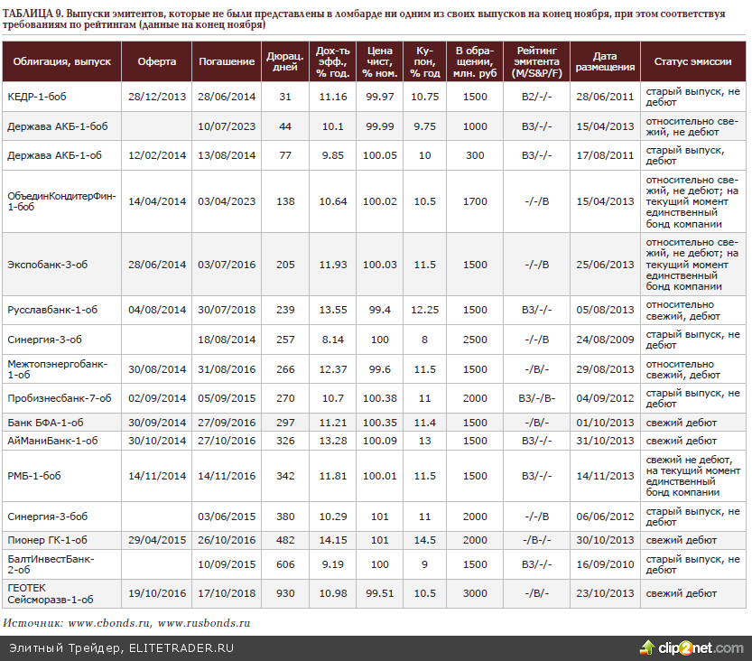Click the Русславбанк-1-об bond name
752x661 pixels.
click(x=51, y=310)
